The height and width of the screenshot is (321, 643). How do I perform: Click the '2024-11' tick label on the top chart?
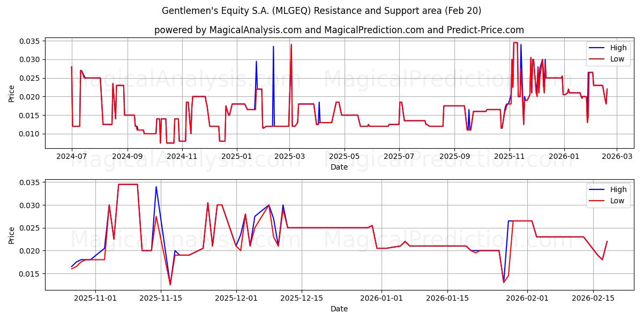pos(182,156)
